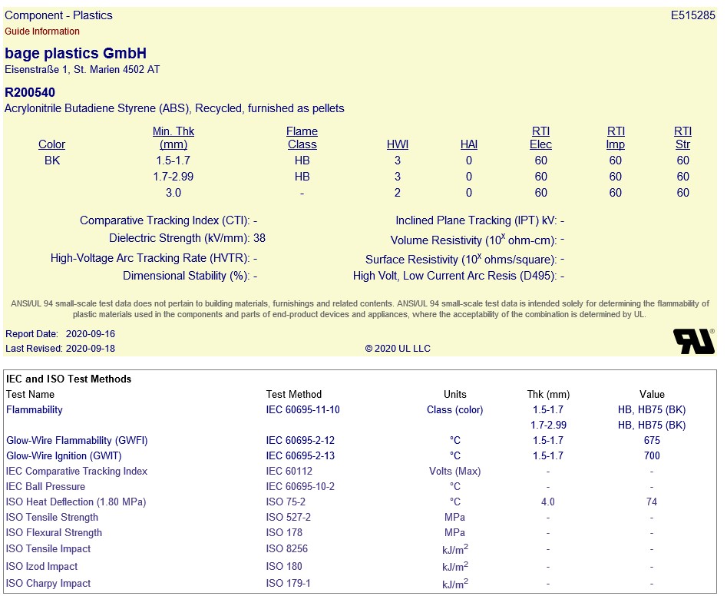Click test method IEC 60112
727x596 pixels.
point(289,472)
